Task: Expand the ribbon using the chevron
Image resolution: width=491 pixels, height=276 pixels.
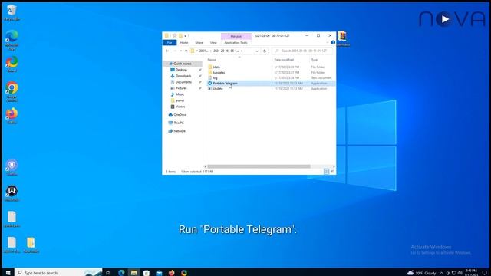Action: click(328, 42)
